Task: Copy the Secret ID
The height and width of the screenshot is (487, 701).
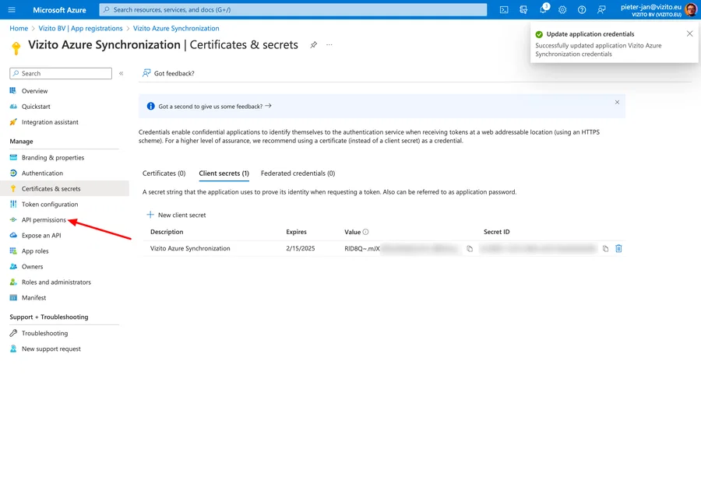Action: click(x=604, y=248)
